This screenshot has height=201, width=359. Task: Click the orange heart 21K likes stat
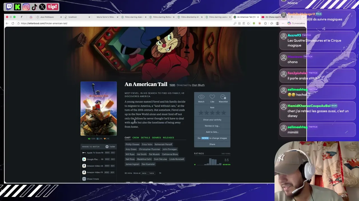(107, 139)
